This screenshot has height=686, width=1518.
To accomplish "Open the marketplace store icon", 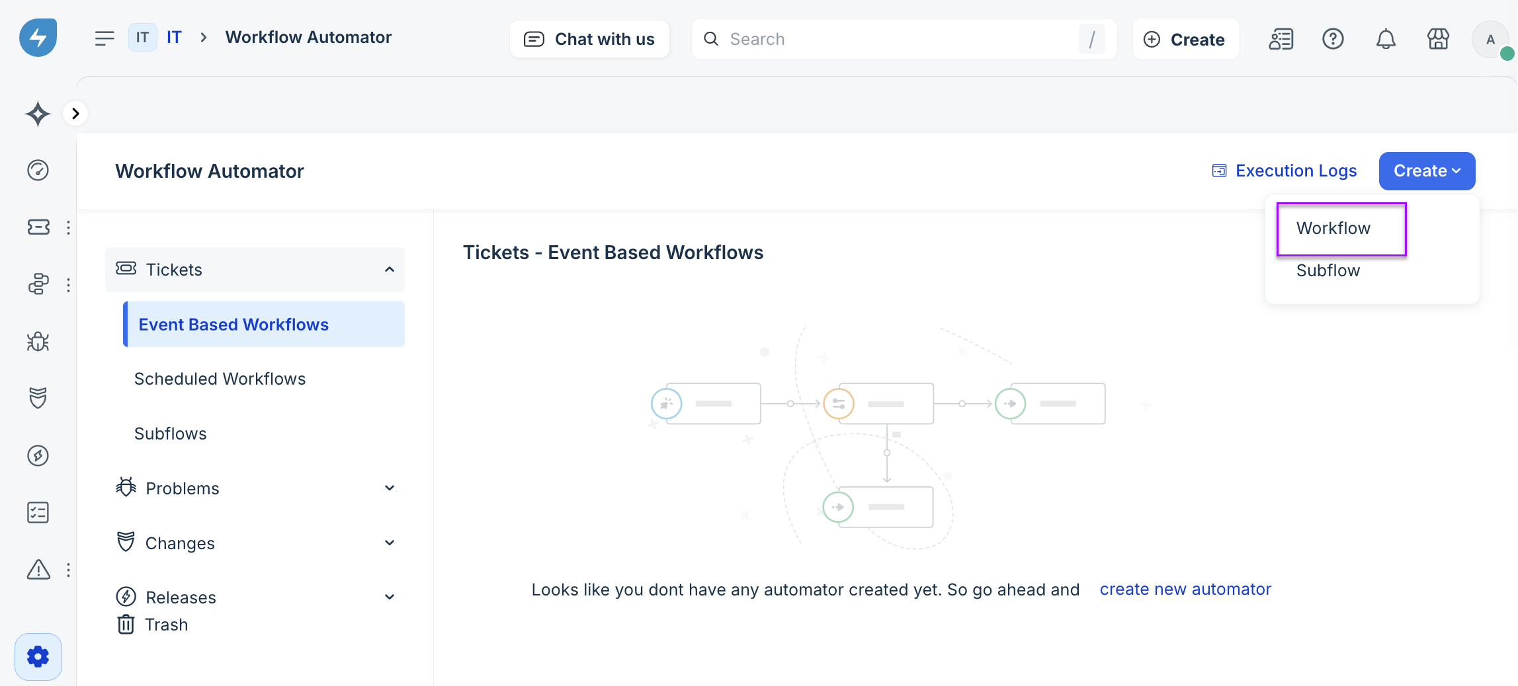I will 1438,40.
